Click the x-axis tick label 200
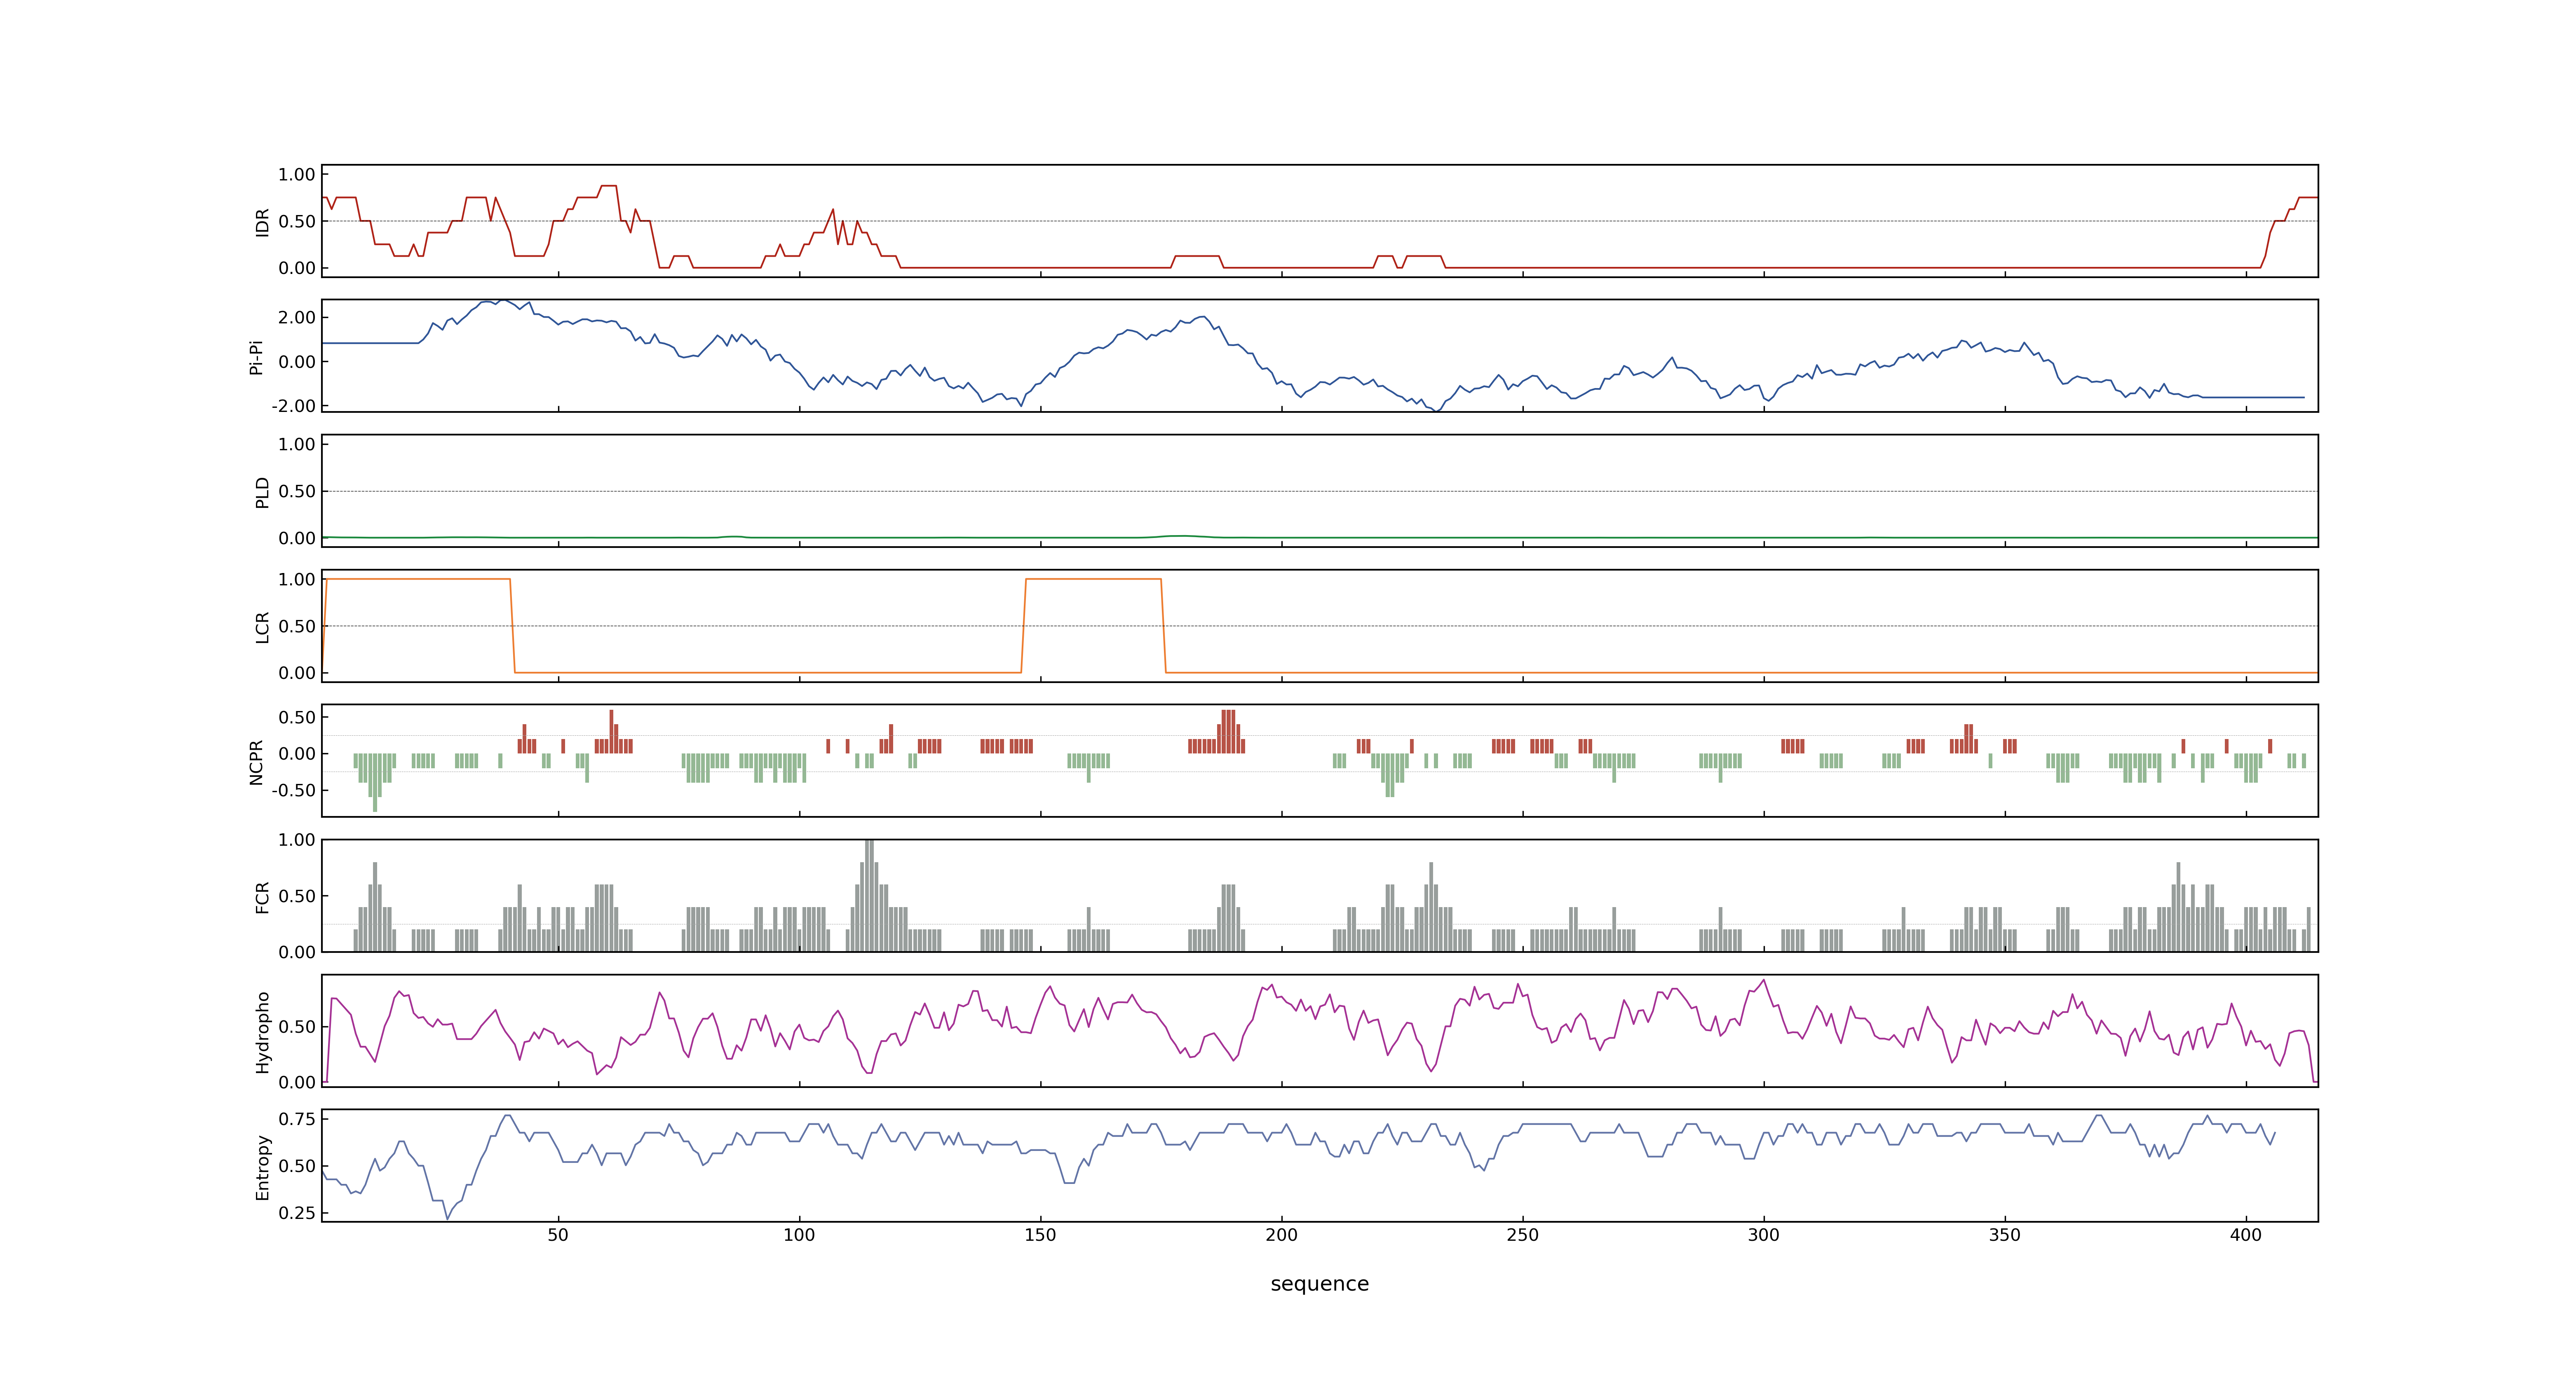The width and height of the screenshot is (2576, 1373). [x=1281, y=1235]
